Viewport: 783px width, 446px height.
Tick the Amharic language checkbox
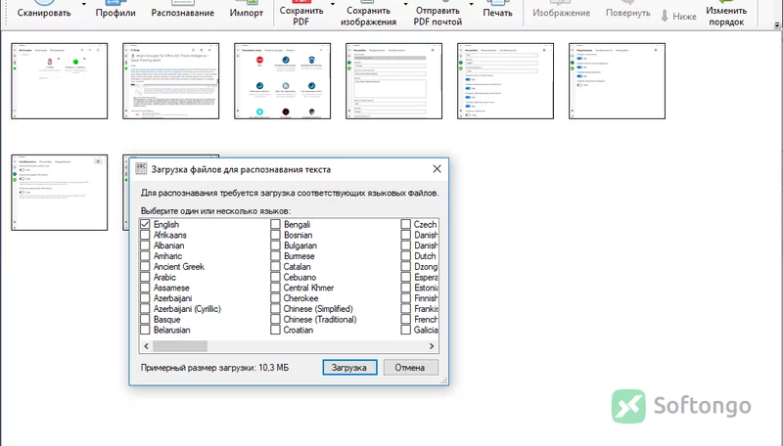coord(145,256)
